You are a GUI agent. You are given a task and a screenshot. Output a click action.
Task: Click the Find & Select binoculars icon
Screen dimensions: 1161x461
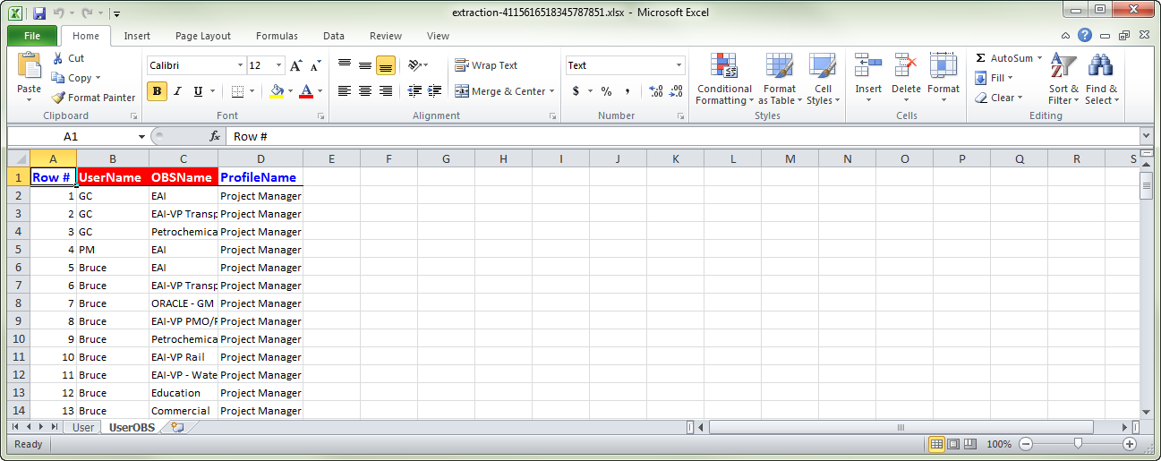(1100, 66)
